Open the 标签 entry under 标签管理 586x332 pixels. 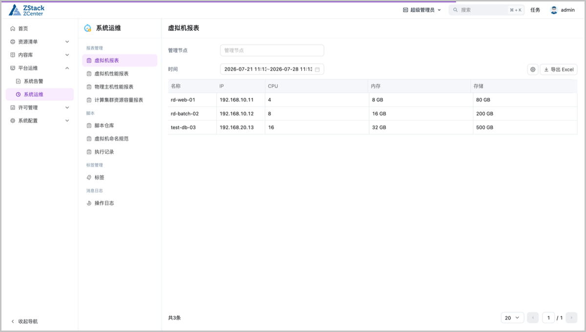[120, 178]
